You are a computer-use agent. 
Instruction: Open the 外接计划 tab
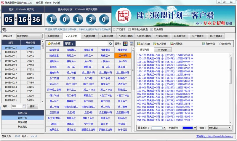click(x=163, y=50)
